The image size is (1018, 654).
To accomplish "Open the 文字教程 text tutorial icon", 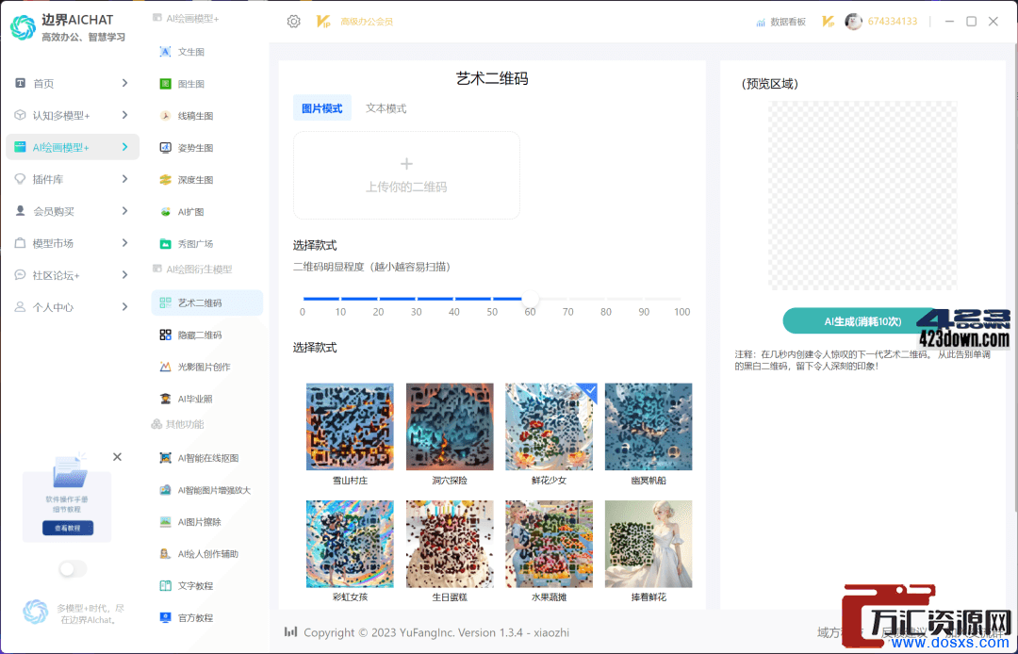I will [x=165, y=585].
